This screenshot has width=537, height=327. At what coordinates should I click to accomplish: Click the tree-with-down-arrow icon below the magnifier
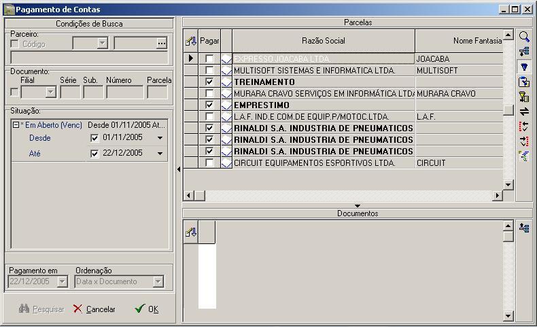pyautogui.click(x=524, y=52)
